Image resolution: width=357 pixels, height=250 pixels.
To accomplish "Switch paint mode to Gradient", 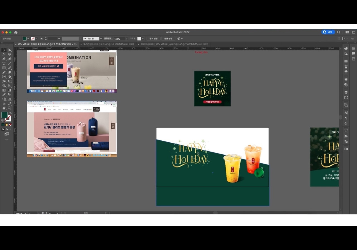I will coord(7,125).
